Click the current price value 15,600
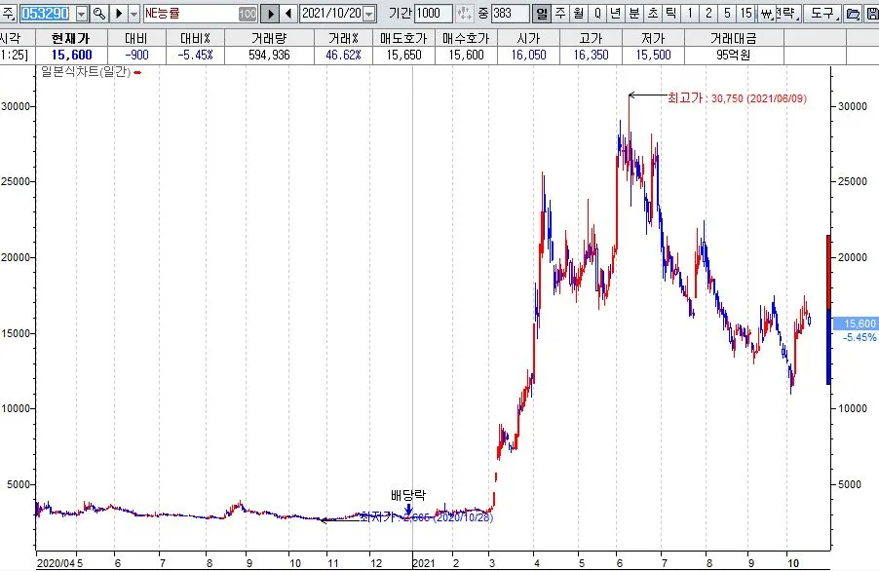The width and height of the screenshot is (879, 571). pos(71,55)
